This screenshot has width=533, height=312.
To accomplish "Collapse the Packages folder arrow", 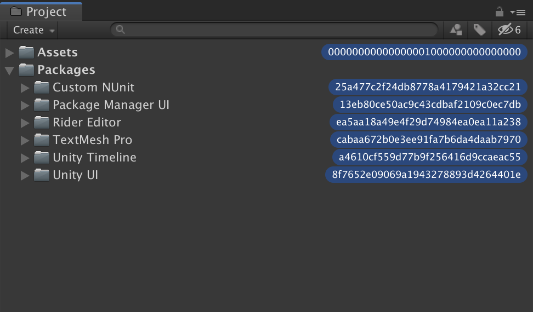I will click(x=9, y=71).
